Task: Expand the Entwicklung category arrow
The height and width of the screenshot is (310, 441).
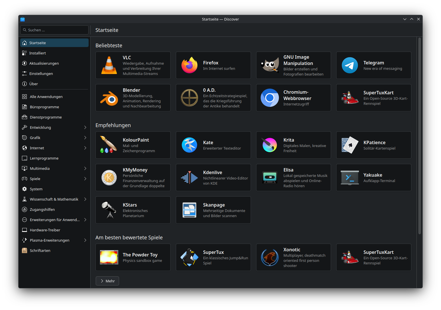Action: [x=85, y=127]
